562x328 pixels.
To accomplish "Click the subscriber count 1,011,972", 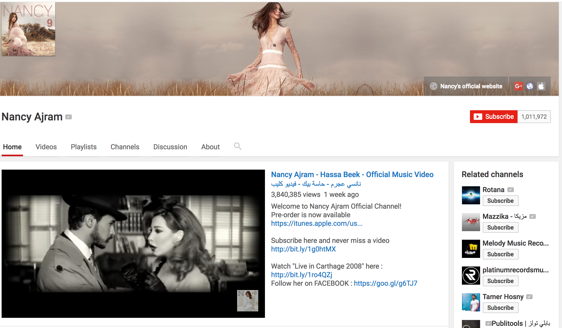I will click(x=534, y=117).
